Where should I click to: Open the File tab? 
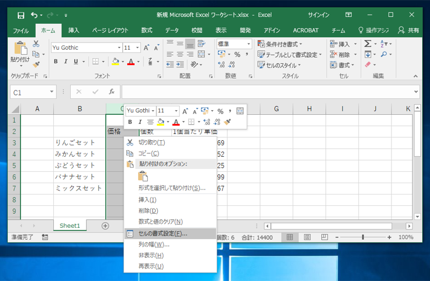point(21,31)
